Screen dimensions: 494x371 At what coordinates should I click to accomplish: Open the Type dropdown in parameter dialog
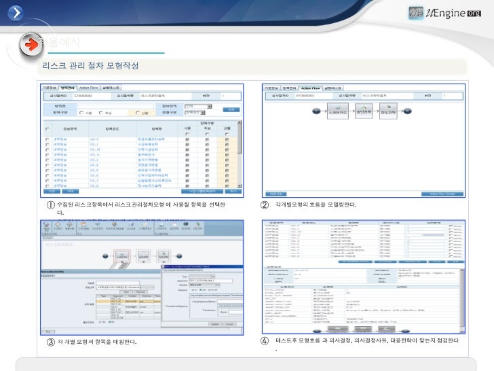202,277
